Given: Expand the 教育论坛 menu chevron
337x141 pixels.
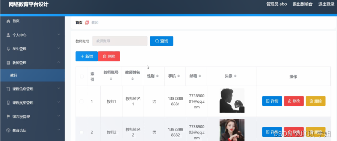Looking at the screenshot, I should coord(59,130).
